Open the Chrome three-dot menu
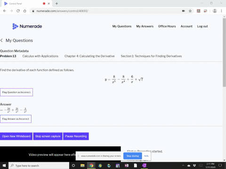This screenshot has width=226, height=169. coord(221,11)
